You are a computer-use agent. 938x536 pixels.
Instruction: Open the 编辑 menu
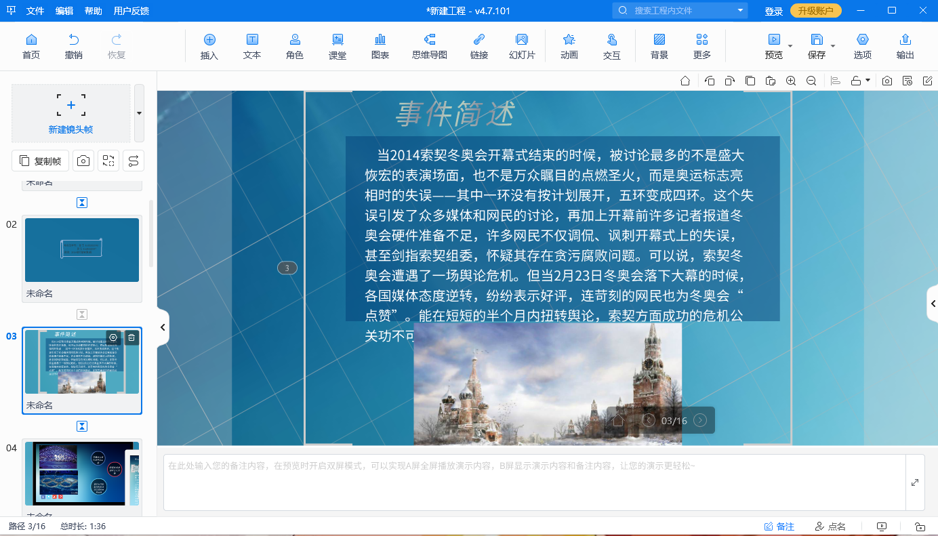[64, 11]
